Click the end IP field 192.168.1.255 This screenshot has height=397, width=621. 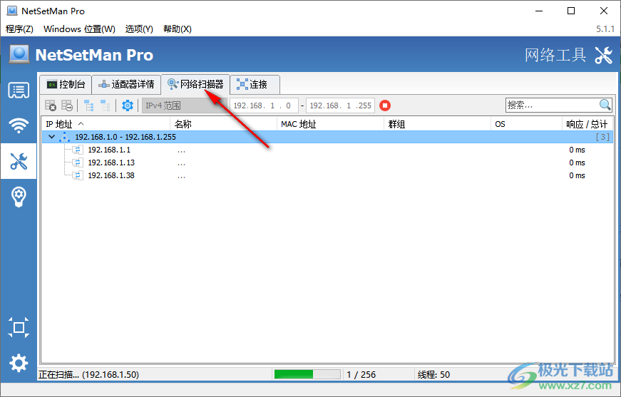tap(340, 105)
